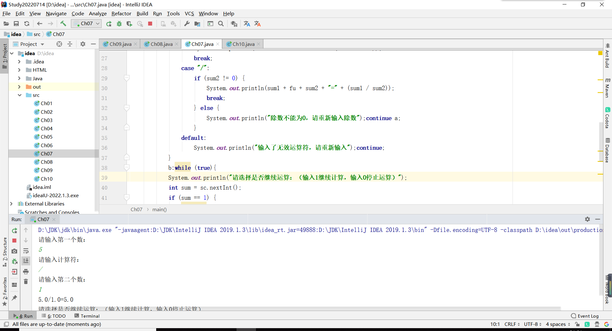
Task: Open the Refactor menu
Action: coord(121,13)
